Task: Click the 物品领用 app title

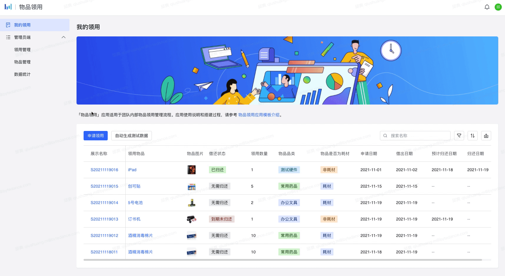Action: click(31, 7)
